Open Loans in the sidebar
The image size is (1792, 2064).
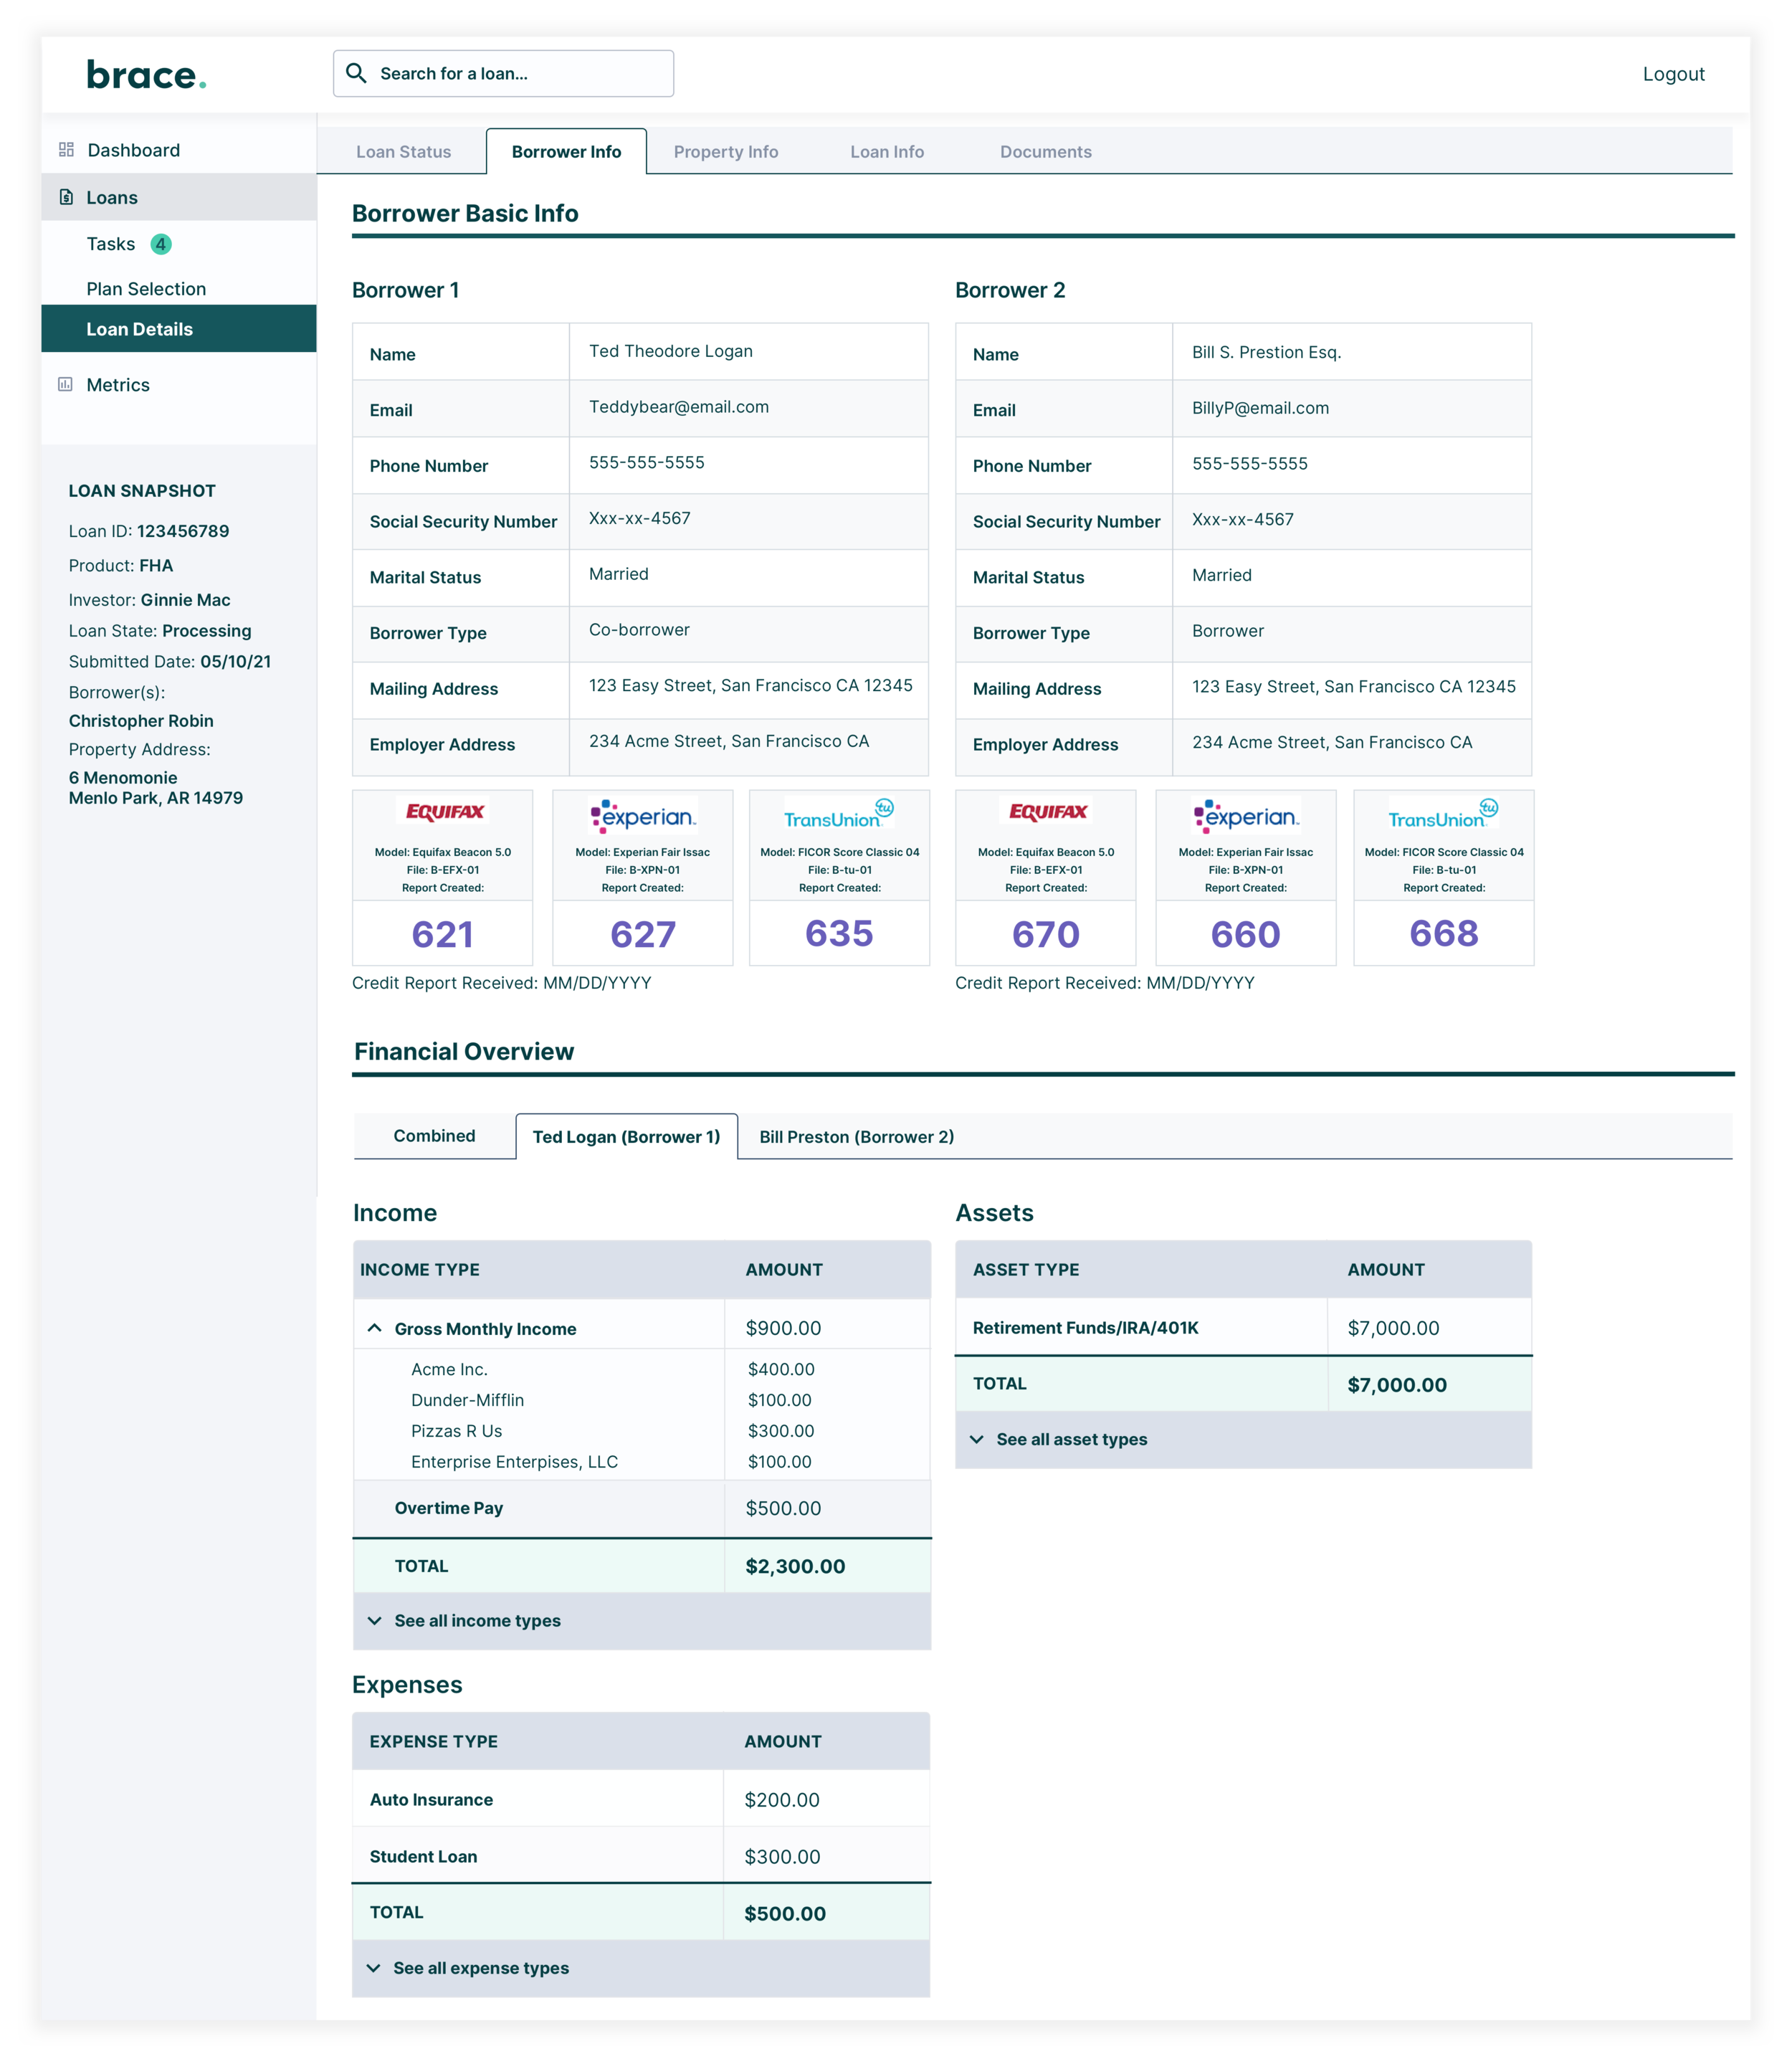pos(179,197)
